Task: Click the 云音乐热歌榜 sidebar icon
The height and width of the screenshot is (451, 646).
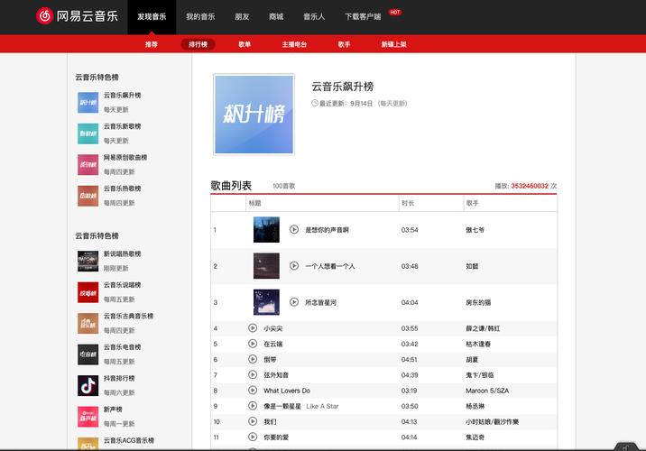Action: tap(88, 196)
